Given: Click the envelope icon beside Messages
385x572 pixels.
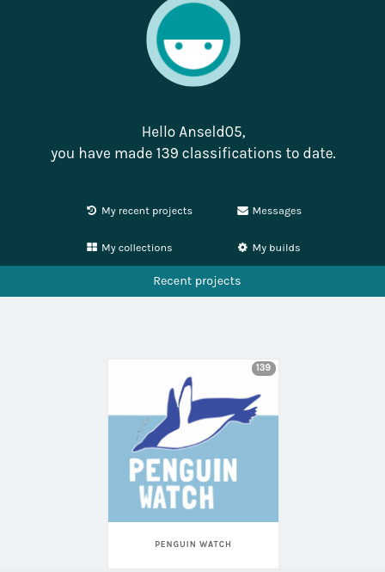Looking at the screenshot, I should click(x=242, y=211).
